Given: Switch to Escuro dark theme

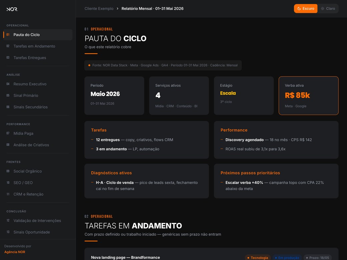Looking at the screenshot, I should point(305,9).
